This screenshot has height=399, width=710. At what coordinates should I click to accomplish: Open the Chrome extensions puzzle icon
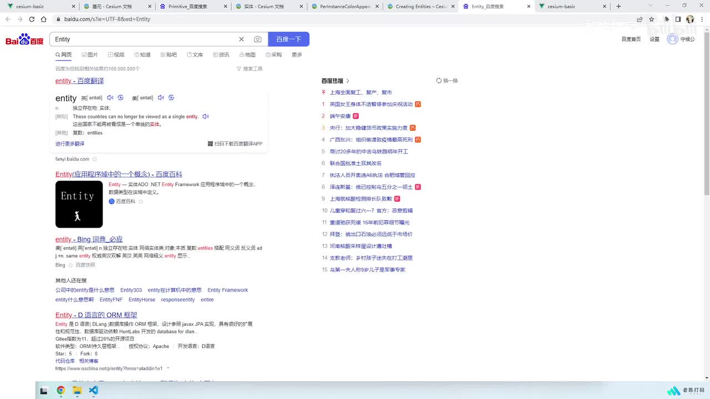[x=667, y=19]
